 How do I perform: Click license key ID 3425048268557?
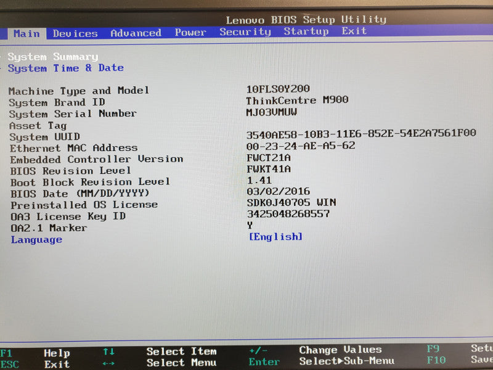[288, 214]
